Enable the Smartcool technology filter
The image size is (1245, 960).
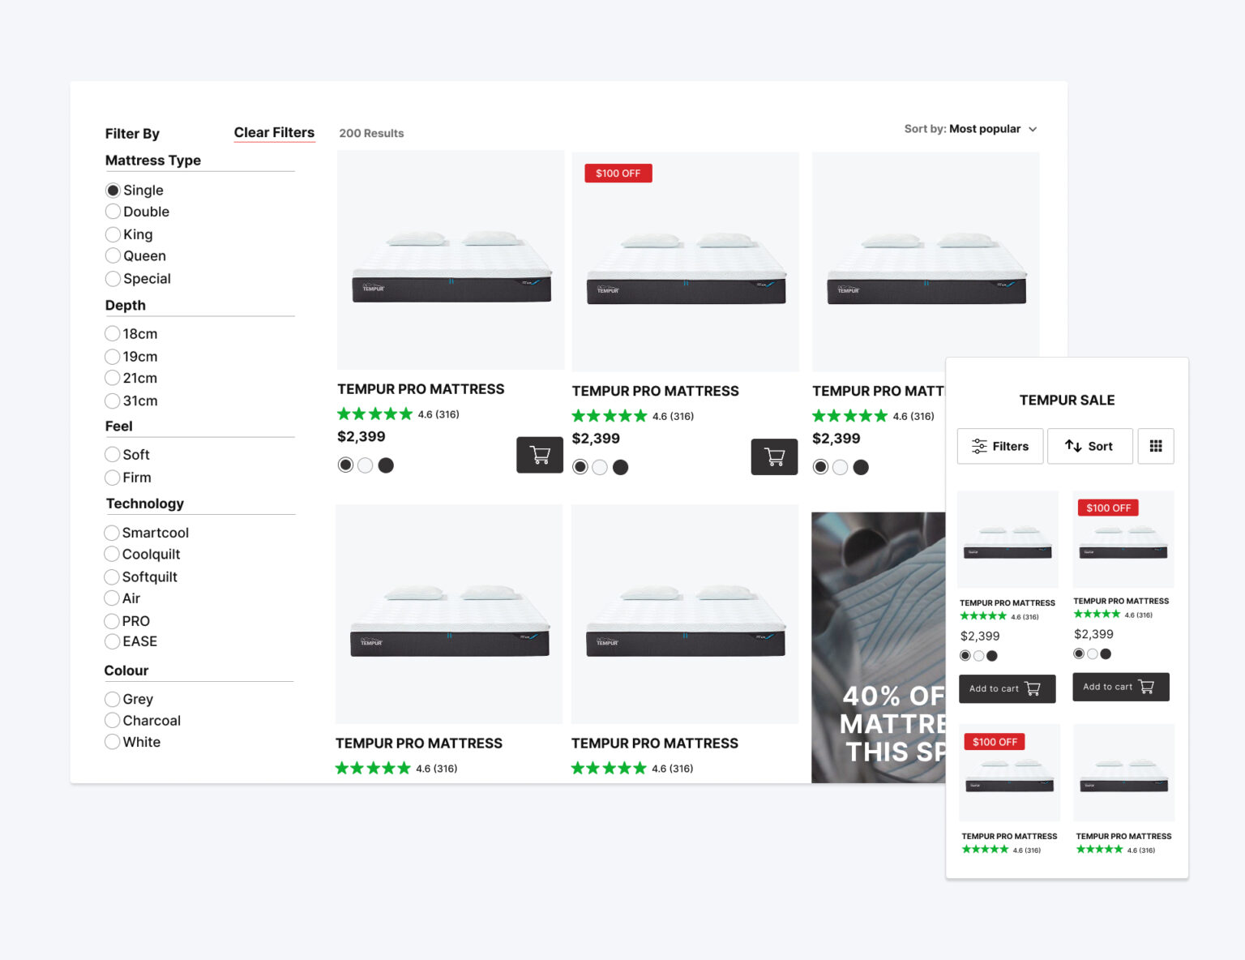(x=112, y=533)
